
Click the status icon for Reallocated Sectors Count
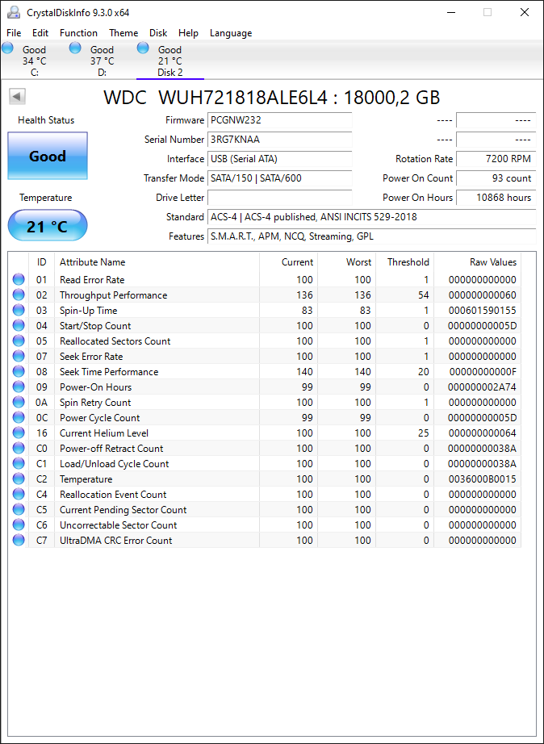(x=19, y=341)
